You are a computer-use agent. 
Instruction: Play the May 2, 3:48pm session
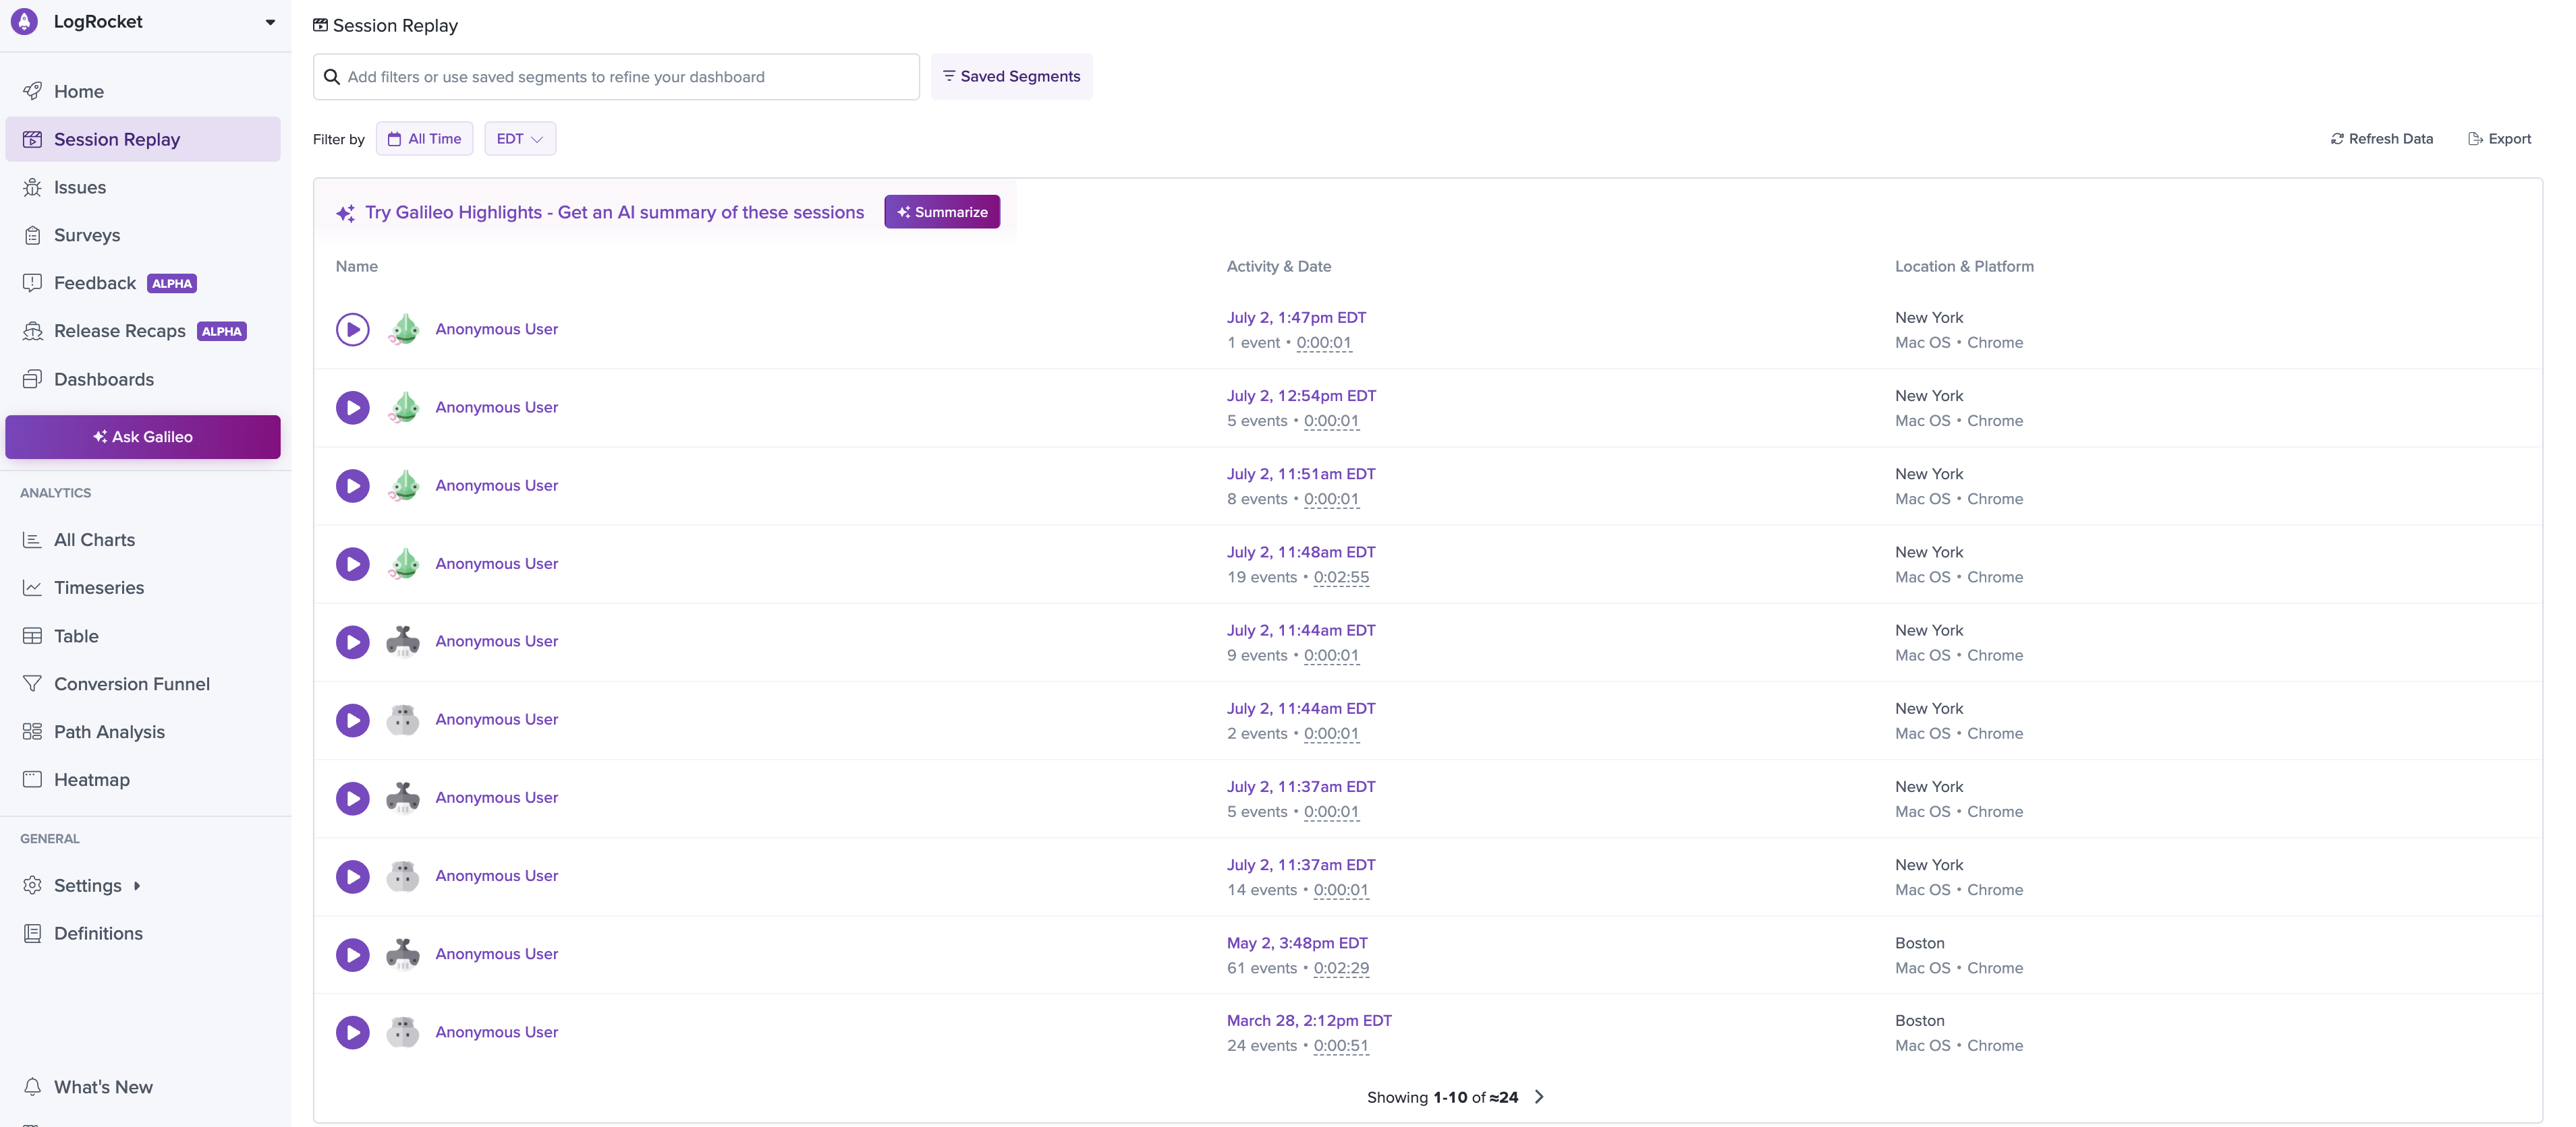pos(352,954)
